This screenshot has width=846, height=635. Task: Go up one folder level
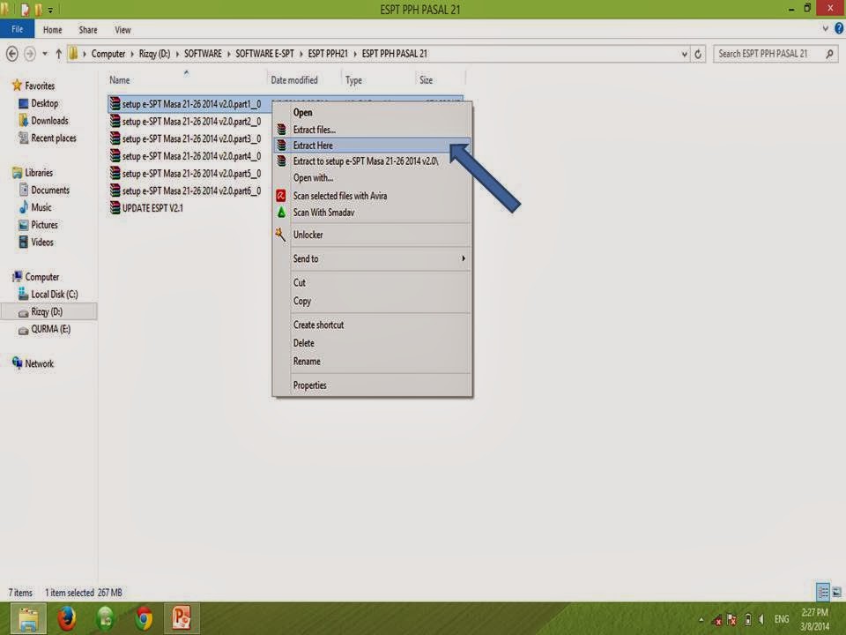(x=58, y=54)
